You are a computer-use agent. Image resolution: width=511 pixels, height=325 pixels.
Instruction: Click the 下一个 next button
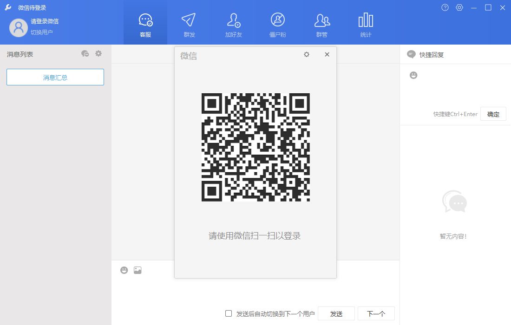pos(376,313)
